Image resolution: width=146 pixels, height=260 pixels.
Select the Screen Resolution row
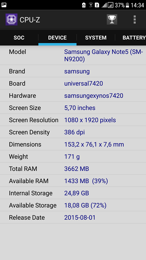tap(73, 120)
